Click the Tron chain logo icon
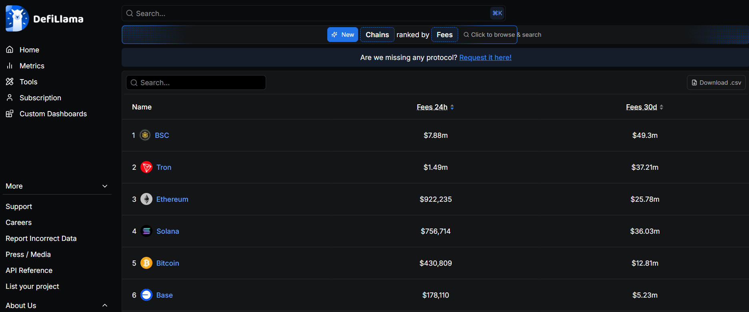 (x=146, y=167)
